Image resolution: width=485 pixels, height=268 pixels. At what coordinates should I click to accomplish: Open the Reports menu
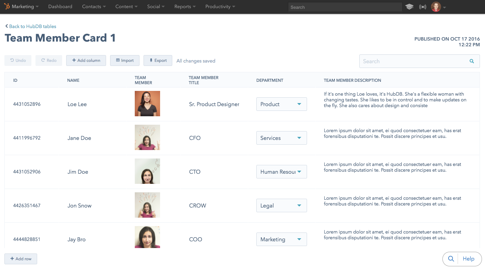tap(185, 6)
